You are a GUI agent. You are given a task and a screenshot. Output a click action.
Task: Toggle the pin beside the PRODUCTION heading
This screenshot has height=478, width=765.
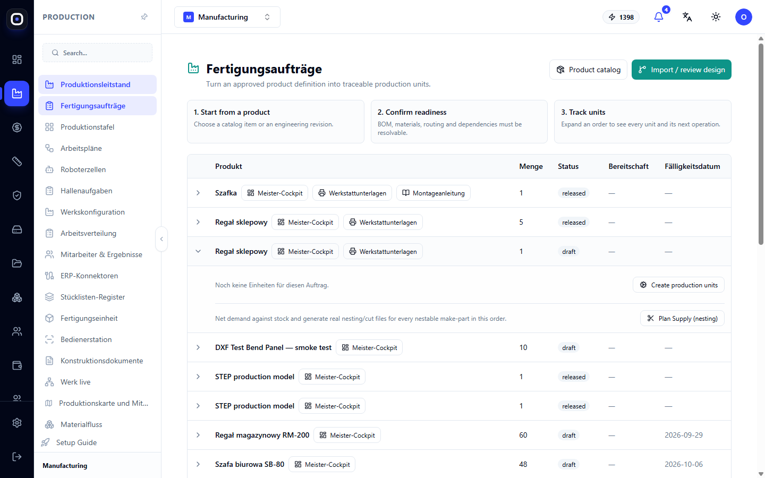(144, 17)
